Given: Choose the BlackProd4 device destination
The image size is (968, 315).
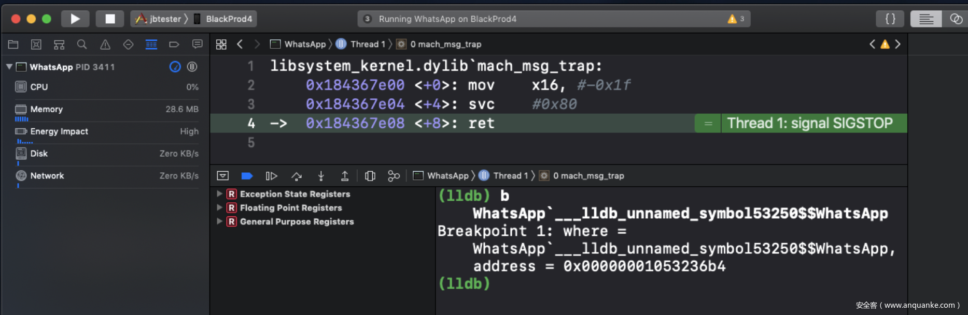Looking at the screenshot, I should pyautogui.click(x=229, y=19).
